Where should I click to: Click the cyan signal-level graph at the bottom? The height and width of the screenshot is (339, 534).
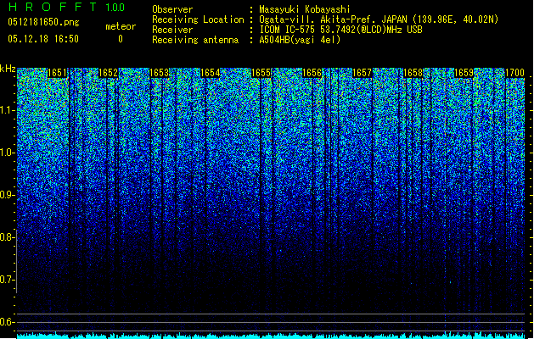pos(271,336)
